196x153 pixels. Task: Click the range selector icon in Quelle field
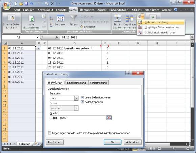coord(109,118)
